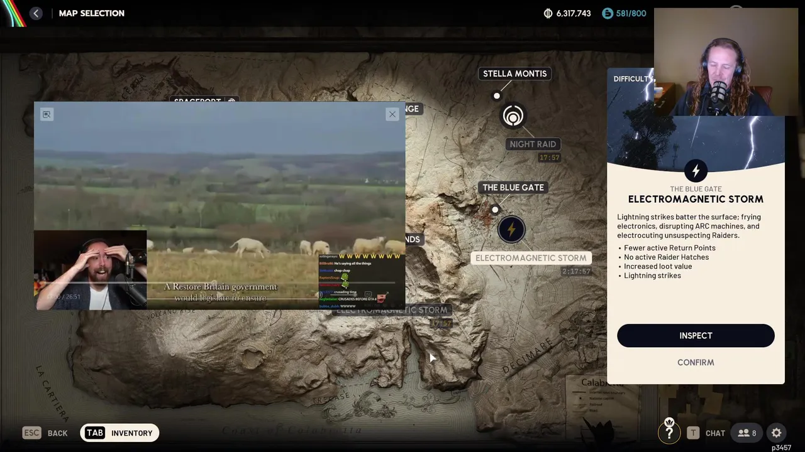Select THE BLUE GATE map label
The width and height of the screenshot is (805, 452).
513,187
